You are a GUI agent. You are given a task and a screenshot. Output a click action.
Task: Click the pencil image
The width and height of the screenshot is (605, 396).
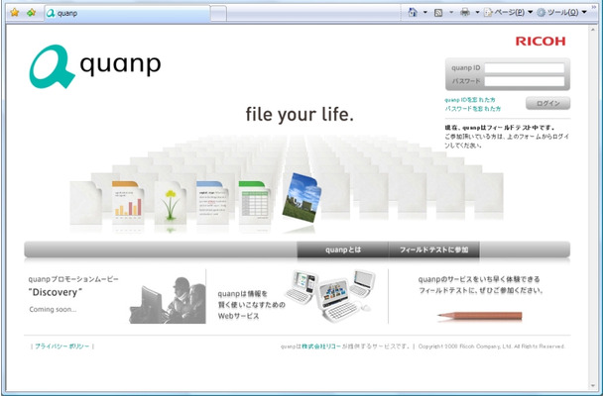pos(480,316)
